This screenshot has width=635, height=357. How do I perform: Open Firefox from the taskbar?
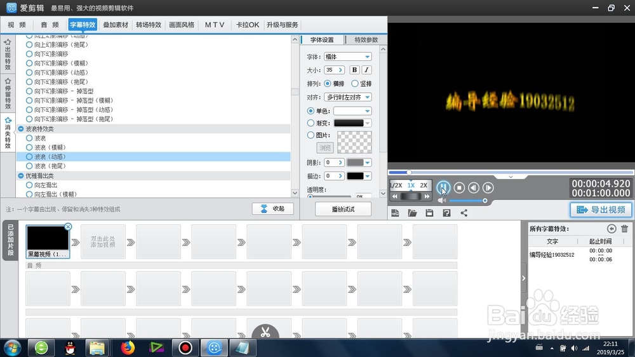[128, 347]
